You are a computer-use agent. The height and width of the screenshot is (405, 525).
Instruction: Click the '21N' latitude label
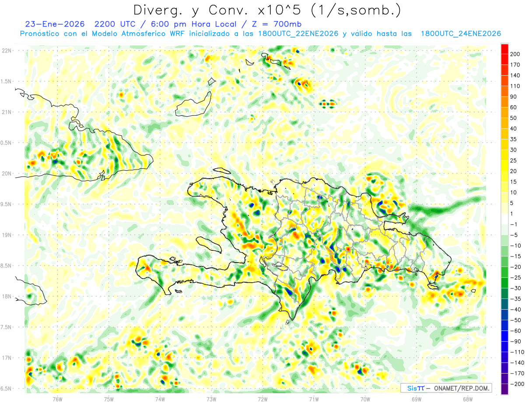[x=7, y=112]
